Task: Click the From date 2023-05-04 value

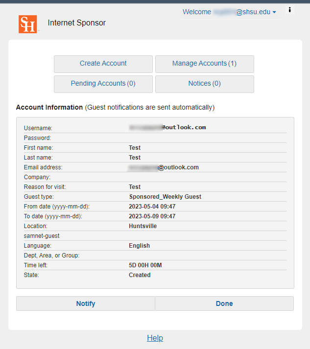Action: point(152,207)
